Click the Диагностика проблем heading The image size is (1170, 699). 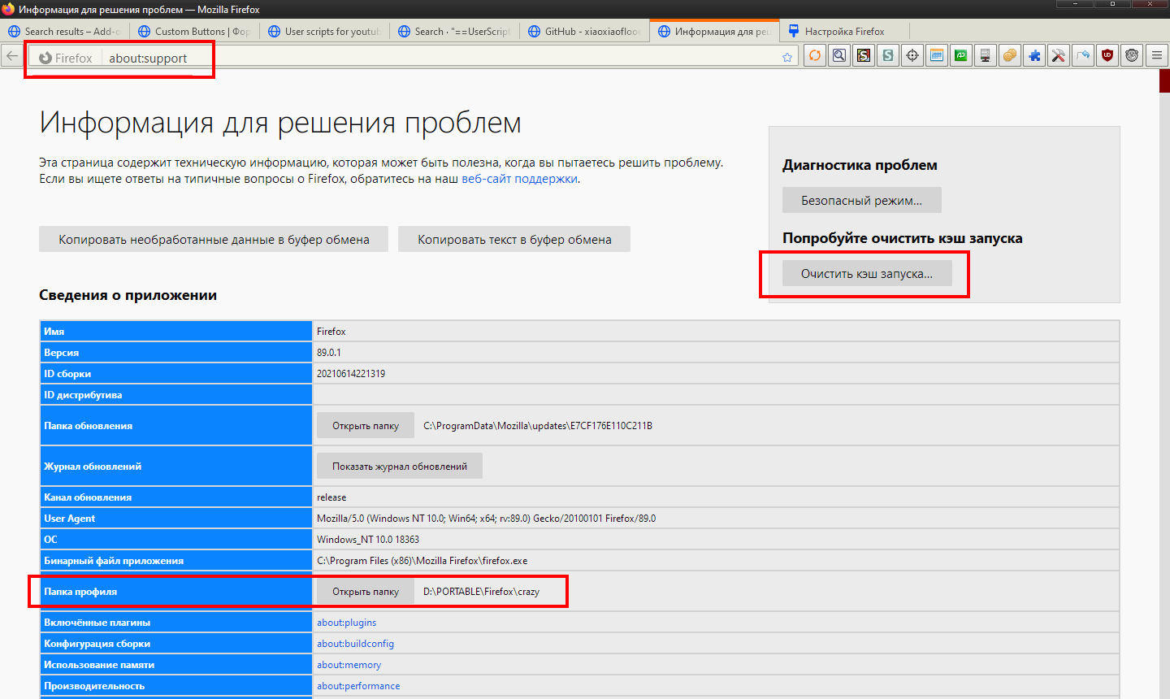click(860, 165)
